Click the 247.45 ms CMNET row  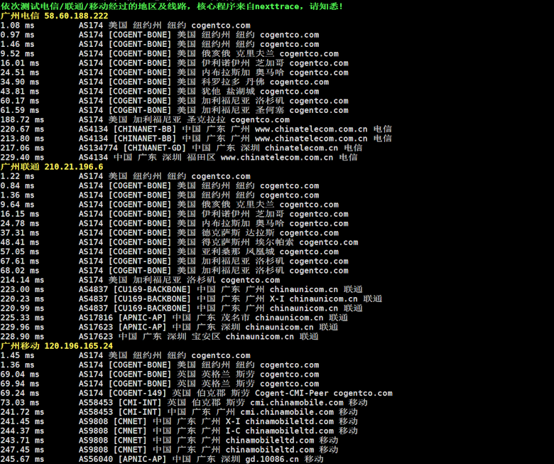tap(169, 450)
